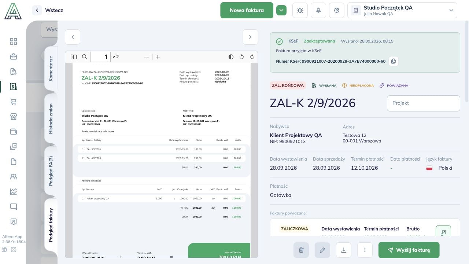Edit invoice with the pencil icon
The height and width of the screenshot is (264, 469).
point(322,250)
